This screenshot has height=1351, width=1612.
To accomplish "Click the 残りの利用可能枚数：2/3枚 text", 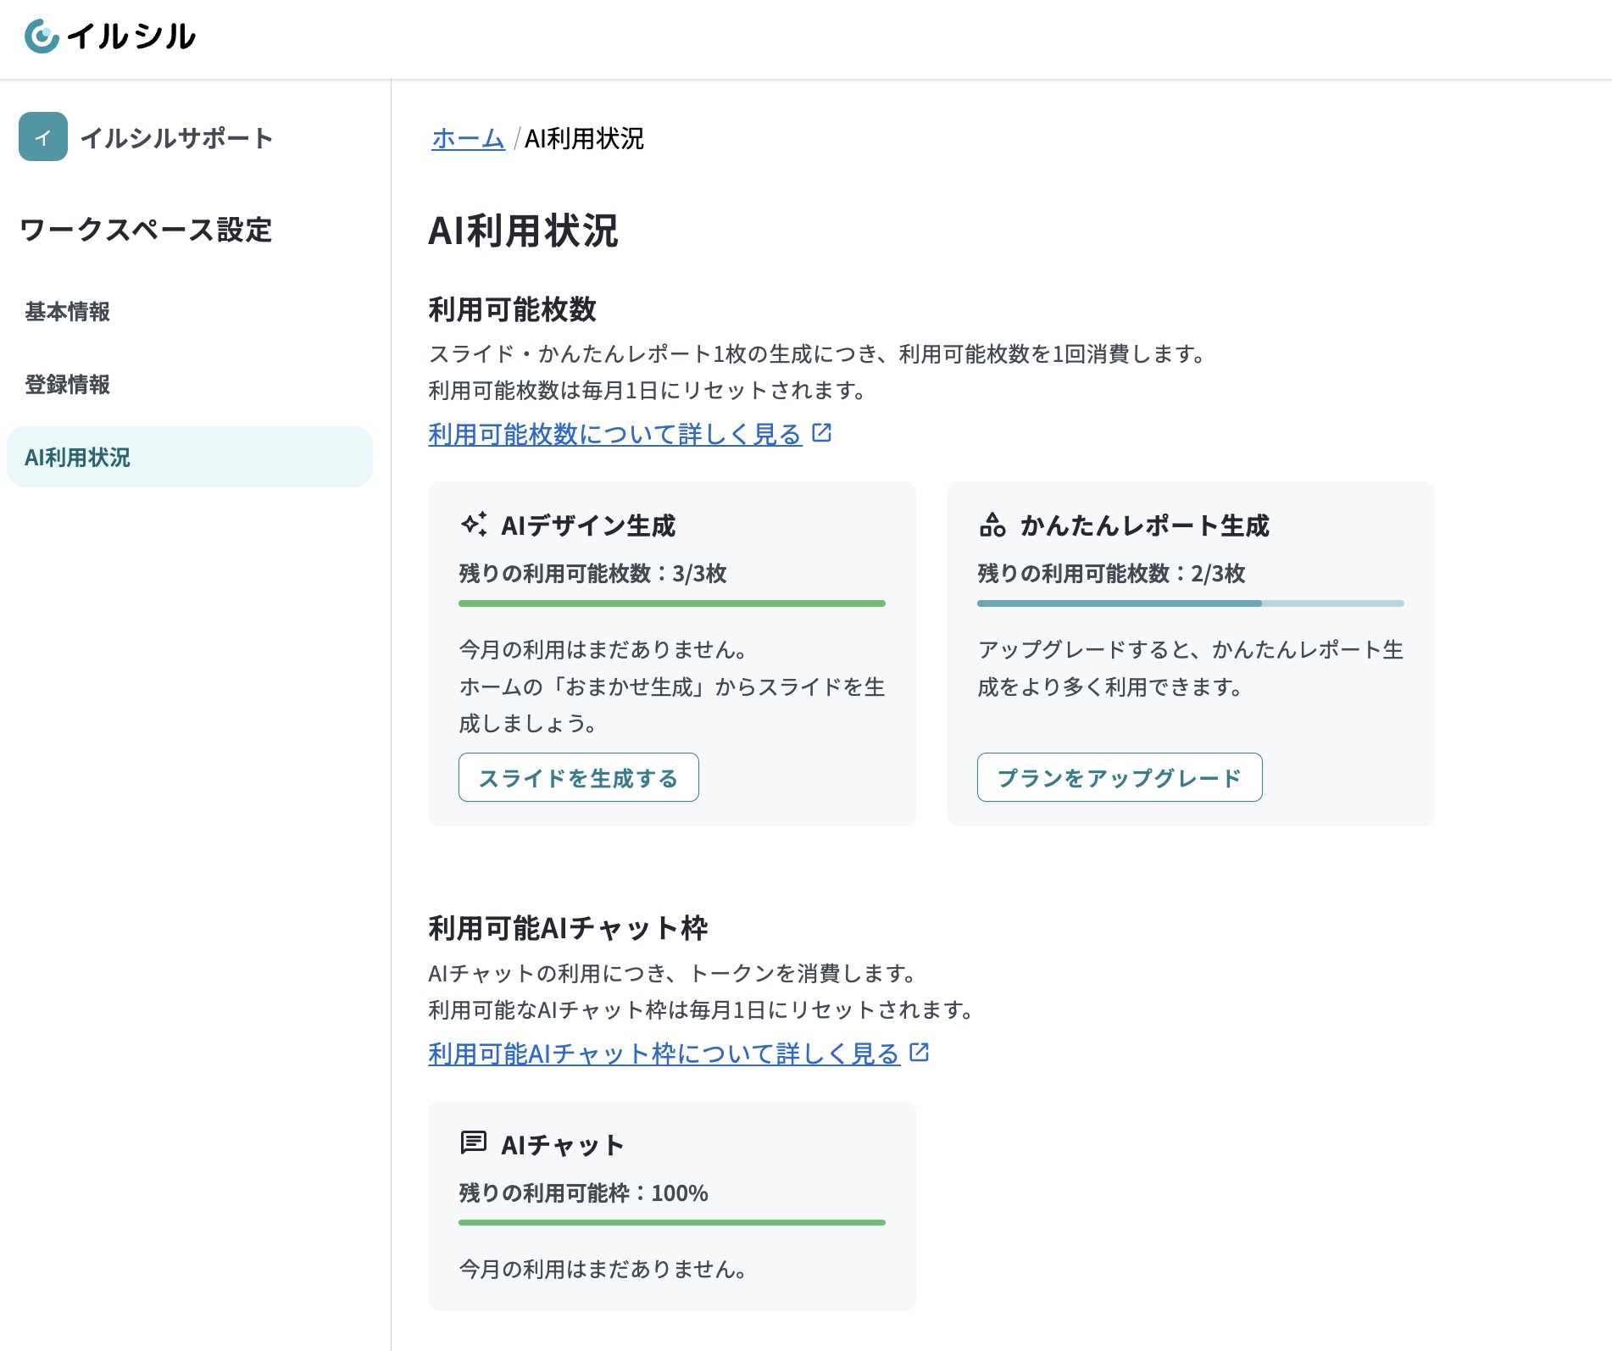I will click(1112, 574).
